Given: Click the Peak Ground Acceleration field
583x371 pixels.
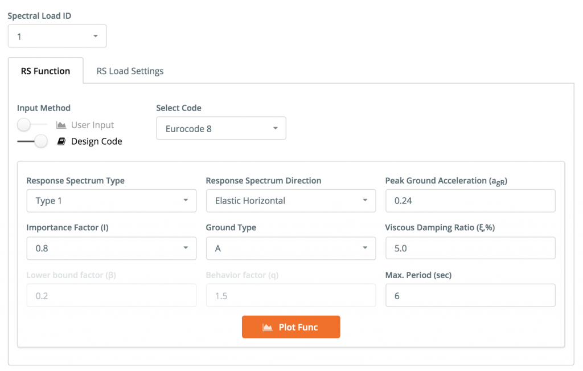Looking at the screenshot, I should 470,201.
